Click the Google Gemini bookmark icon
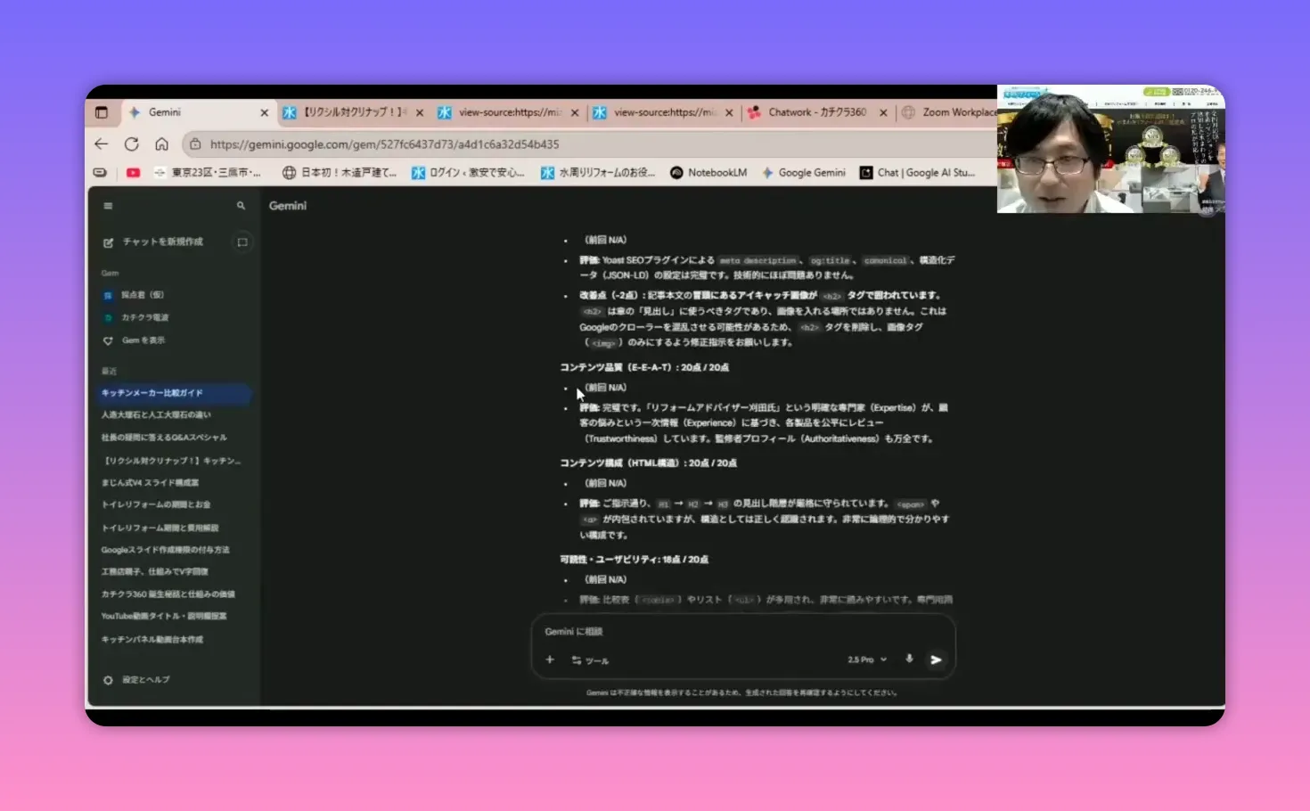 click(x=767, y=172)
